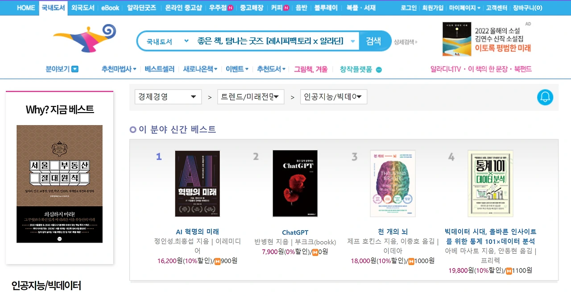The width and height of the screenshot is (571, 296).
Task: Open the 온라인 중고샵 tab
Action: [x=183, y=8]
